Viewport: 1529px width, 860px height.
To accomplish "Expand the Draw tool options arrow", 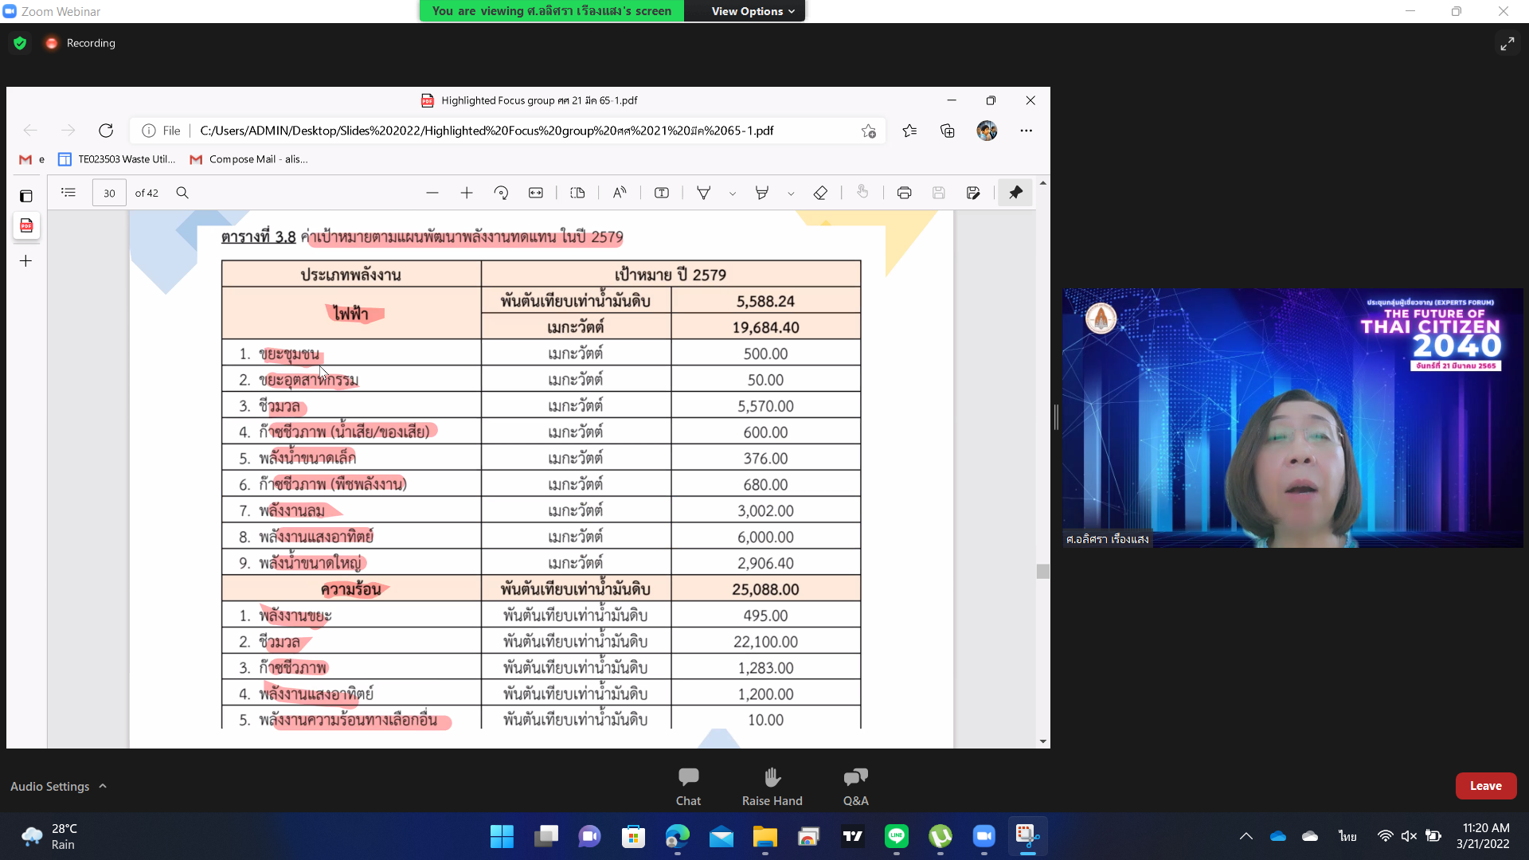I will point(733,193).
